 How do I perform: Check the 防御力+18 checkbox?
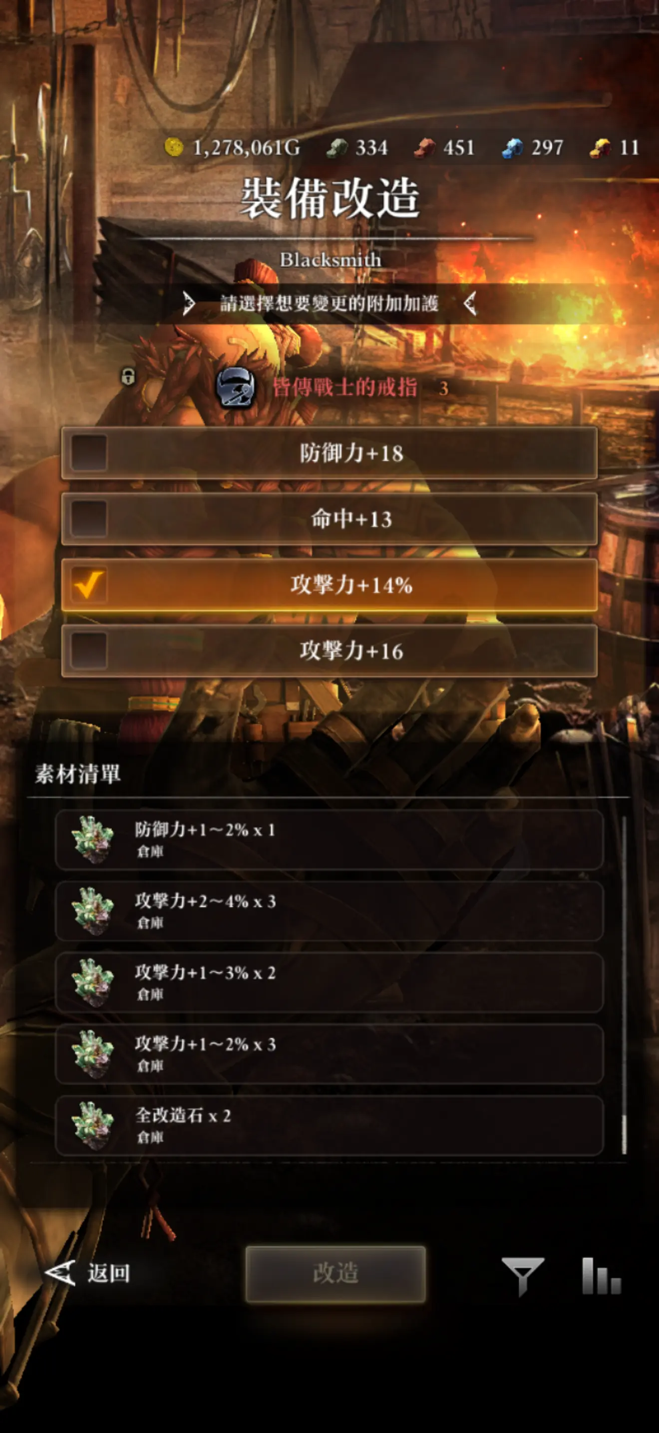pyautogui.click(x=89, y=453)
